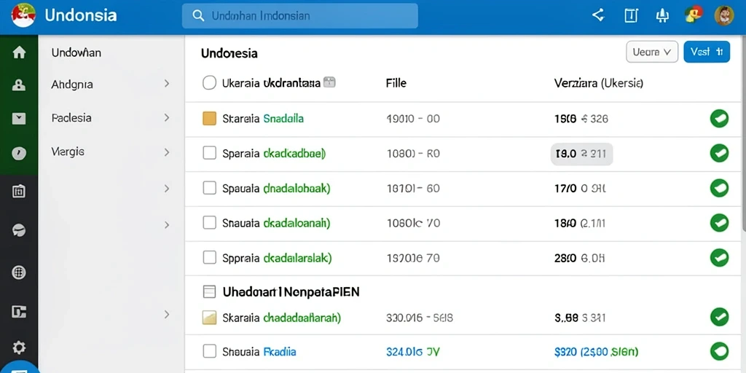Open the Ueara dropdown

point(652,52)
